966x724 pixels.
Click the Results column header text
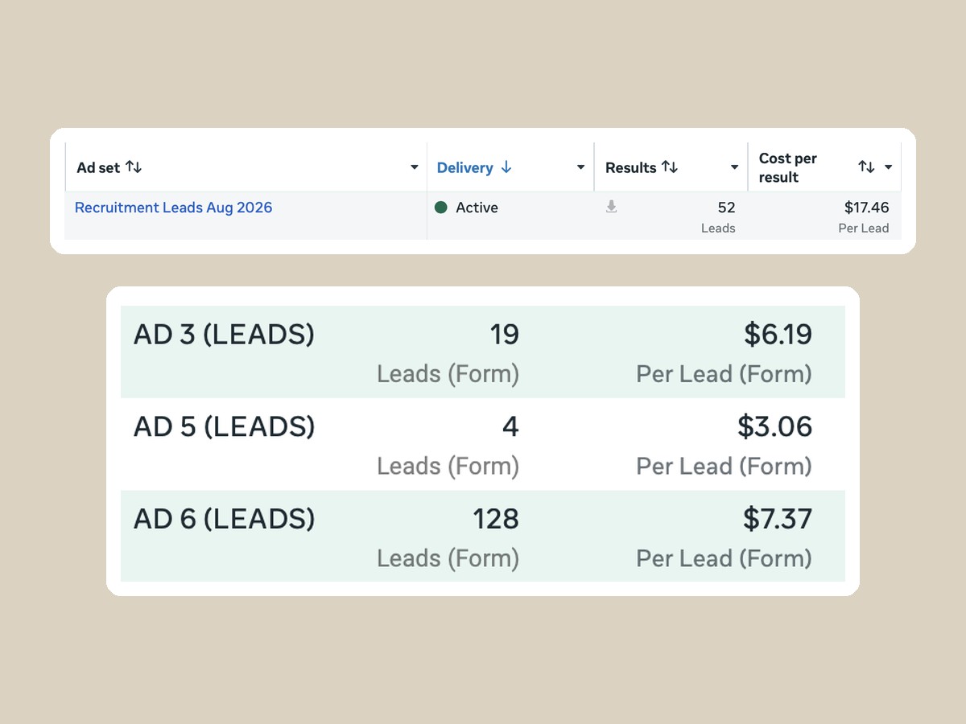[631, 167]
